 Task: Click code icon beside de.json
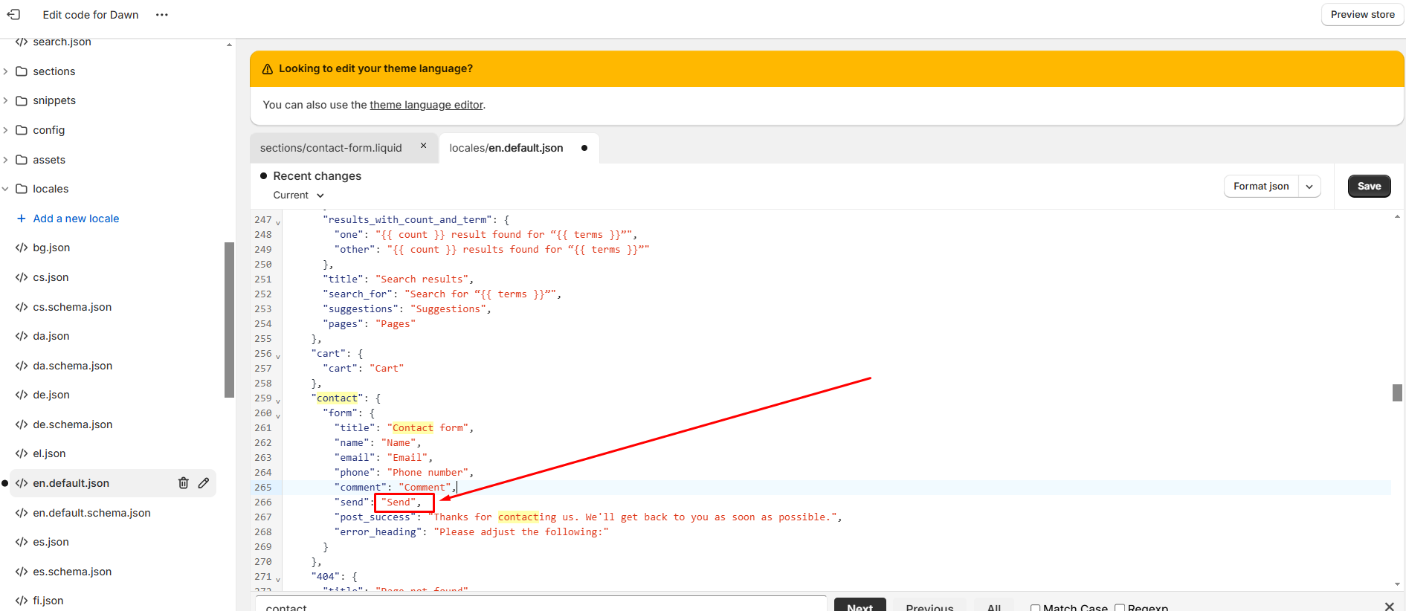(x=22, y=395)
